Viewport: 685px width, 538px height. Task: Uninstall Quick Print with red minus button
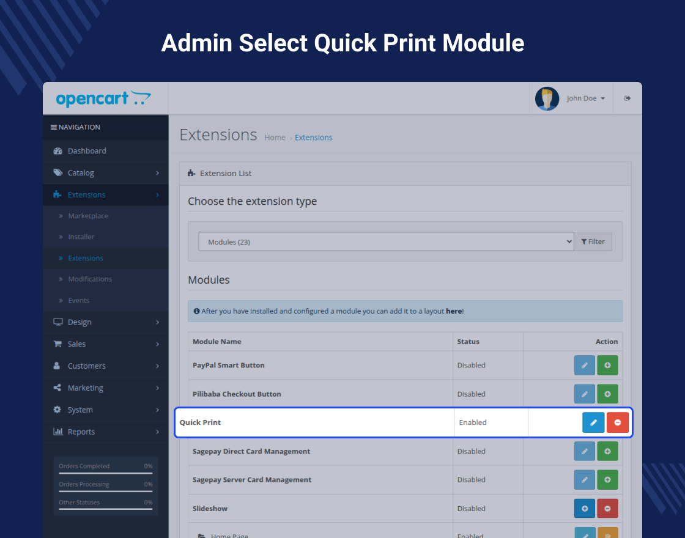pos(617,422)
